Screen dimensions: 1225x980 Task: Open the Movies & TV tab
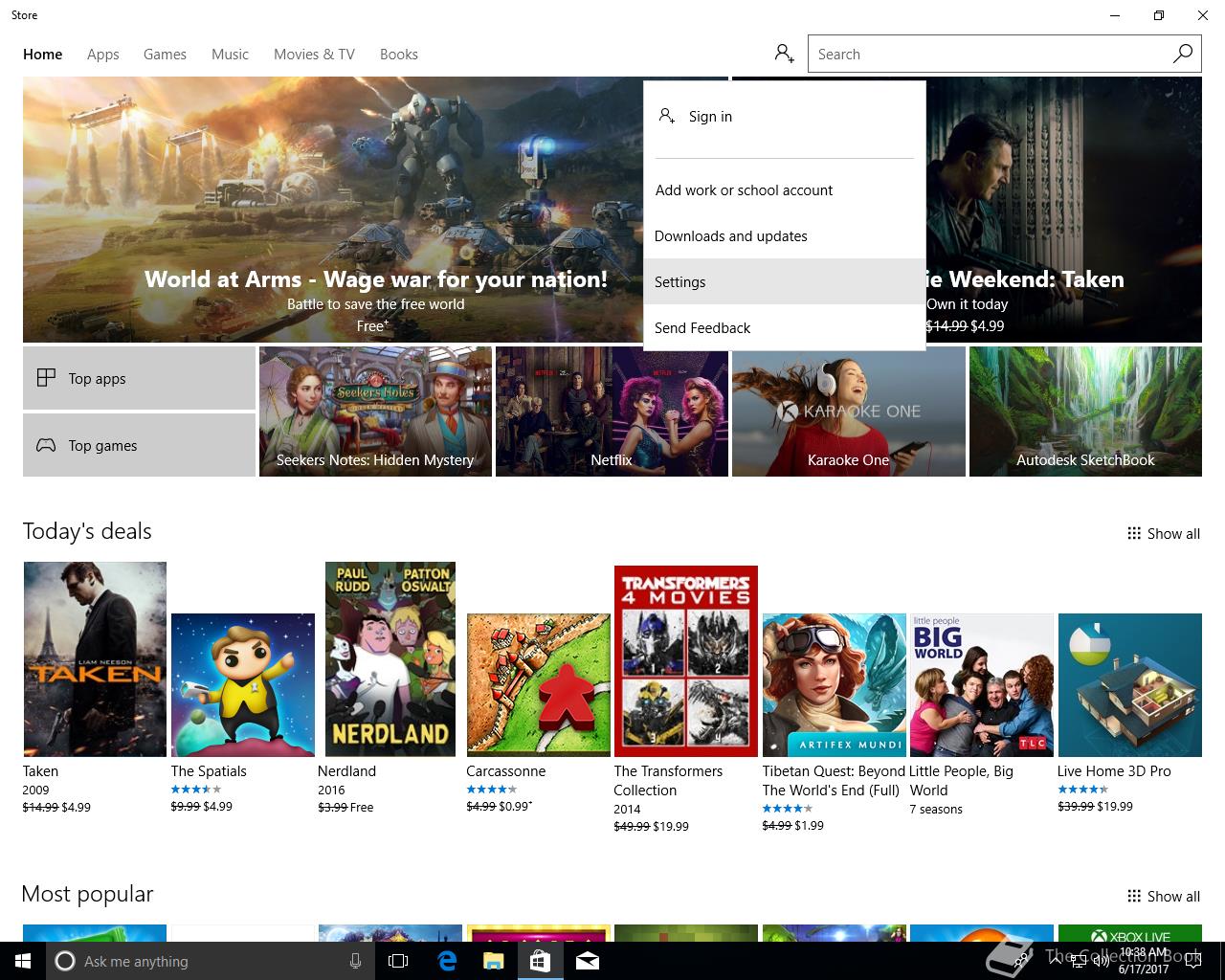point(314,55)
